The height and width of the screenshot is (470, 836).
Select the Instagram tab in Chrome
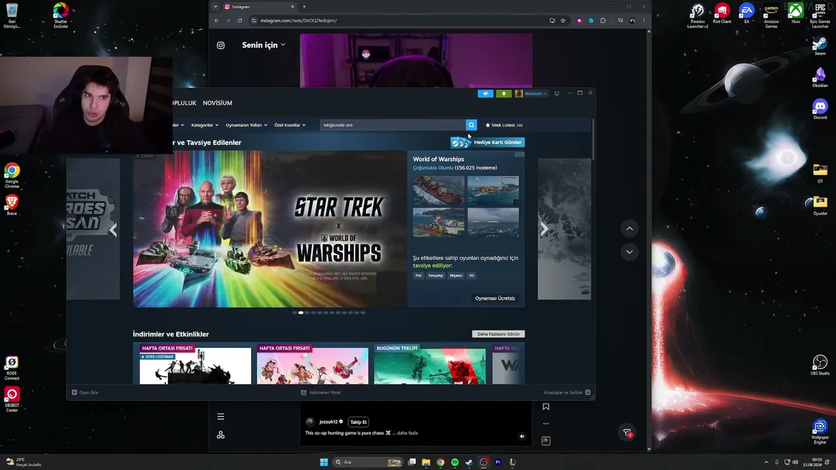pyautogui.click(x=260, y=7)
